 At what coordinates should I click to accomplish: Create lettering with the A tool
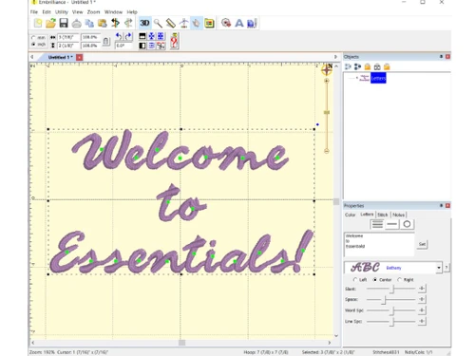tap(239, 23)
